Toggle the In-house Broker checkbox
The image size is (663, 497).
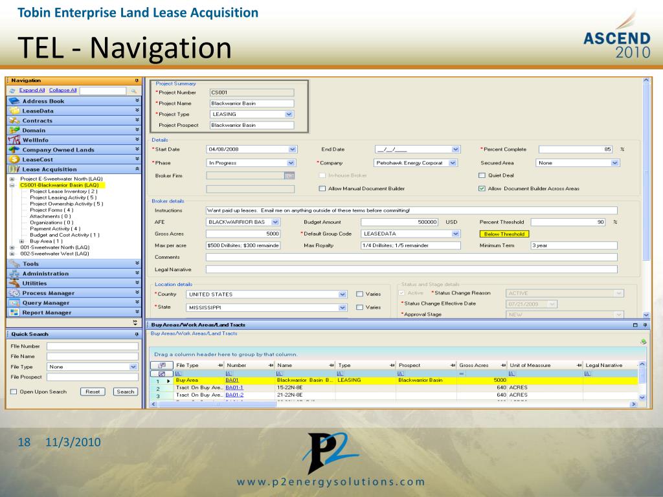[x=322, y=175]
